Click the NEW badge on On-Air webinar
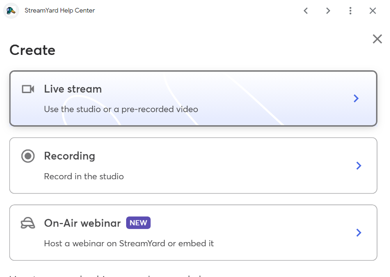Image resolution: width=390 pixels, height=277 pixels. pos(138,223)
